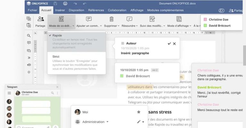
Task: Open the Fichier tab
Action: point(32,10)
